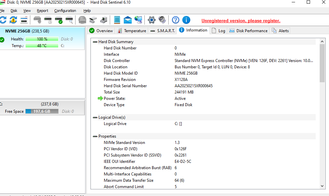Screen dimensions: 329x196
Task: Open the blue question mark help icon
Action: [x=176, y=20]
